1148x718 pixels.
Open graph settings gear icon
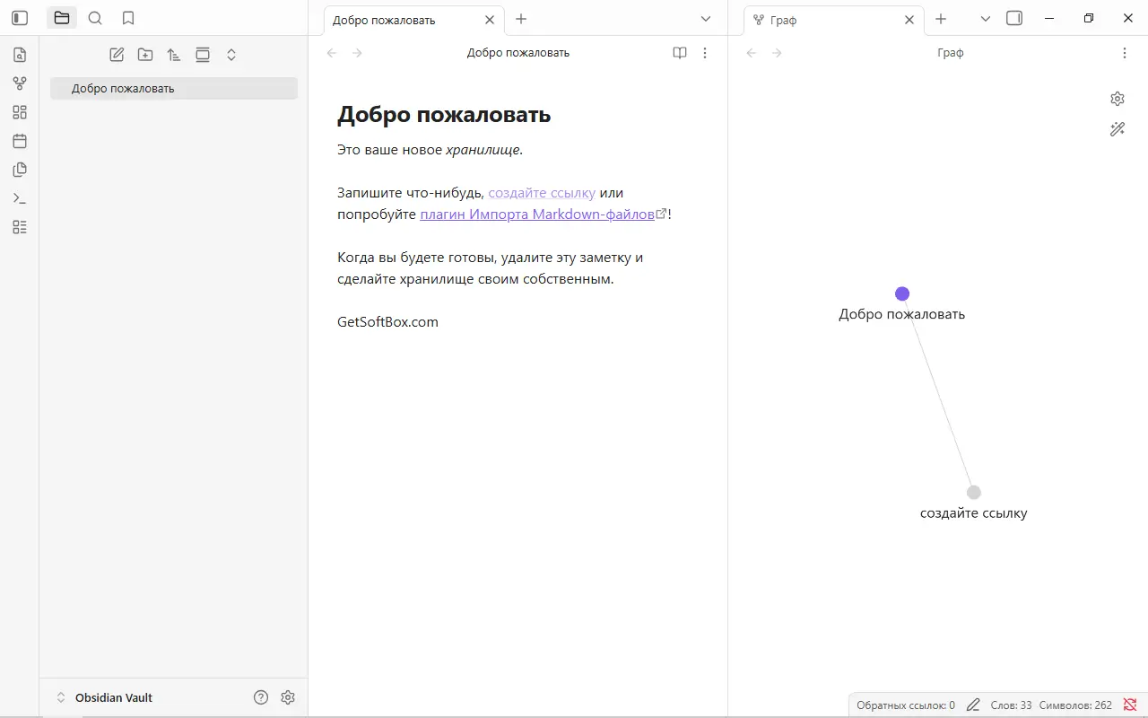coord(1118,99)
